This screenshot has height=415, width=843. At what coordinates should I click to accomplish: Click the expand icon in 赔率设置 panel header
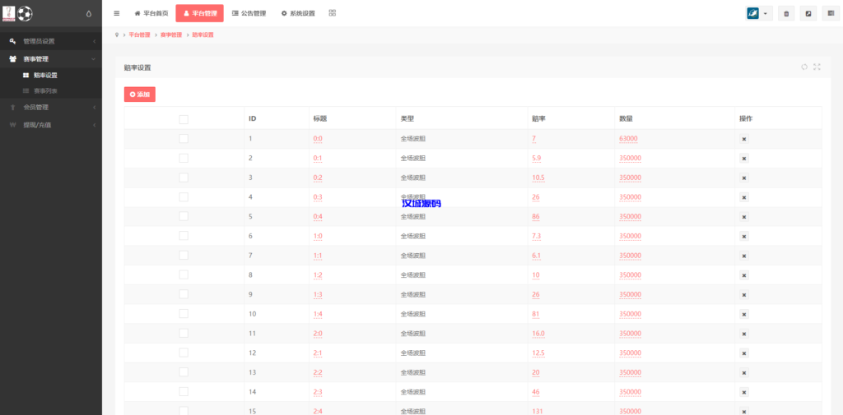(x=817, y=67)
